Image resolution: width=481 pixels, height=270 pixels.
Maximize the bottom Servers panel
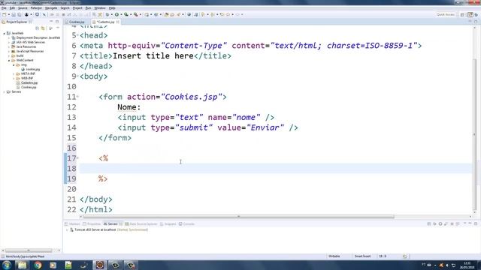click(476, 223)
